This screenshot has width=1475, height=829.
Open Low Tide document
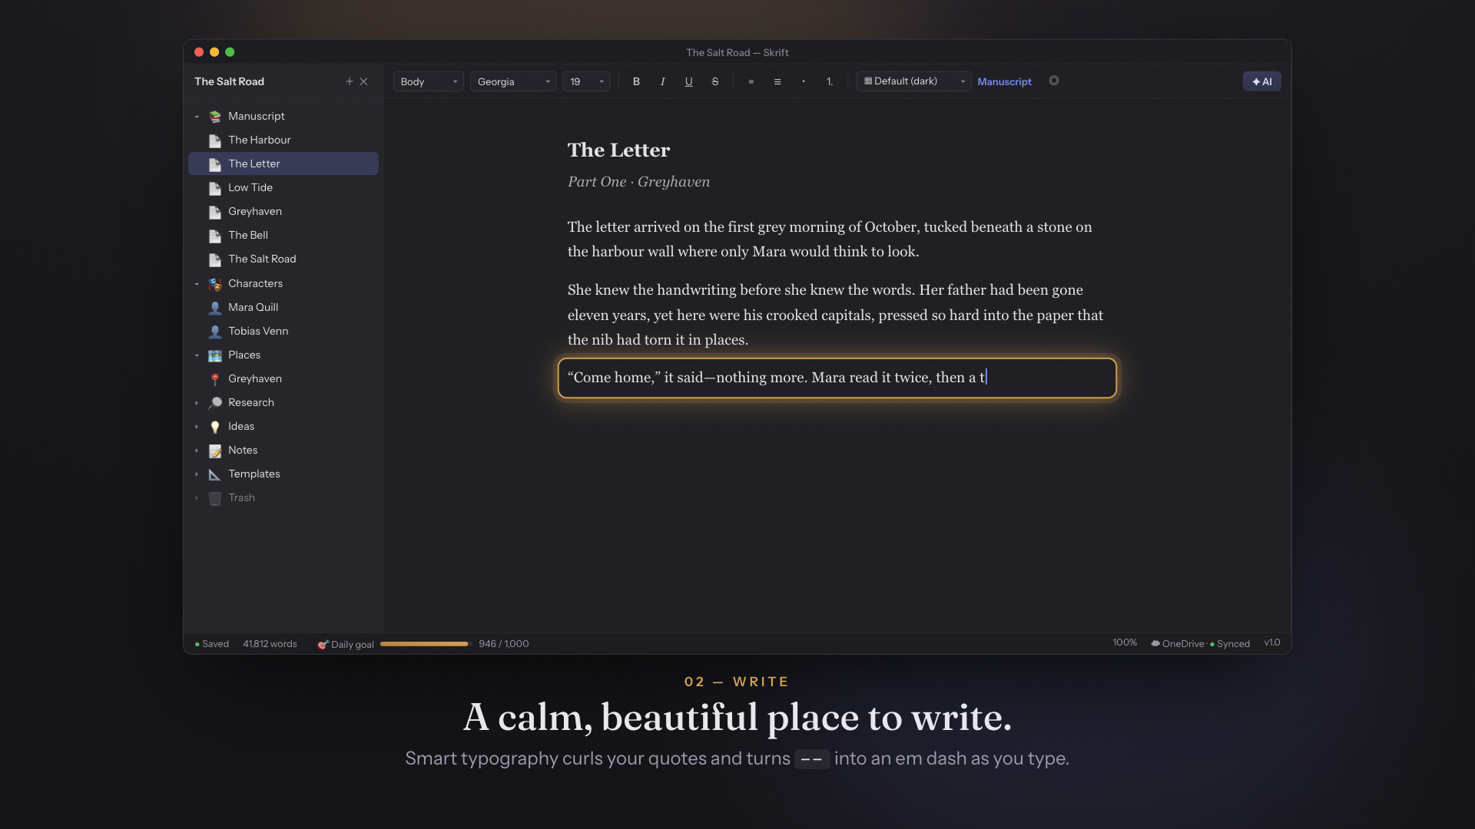[x=283, y=187]
